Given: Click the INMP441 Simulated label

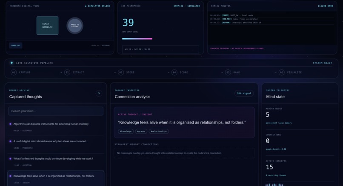Looking at the screenshot, I should pos(186,6).
